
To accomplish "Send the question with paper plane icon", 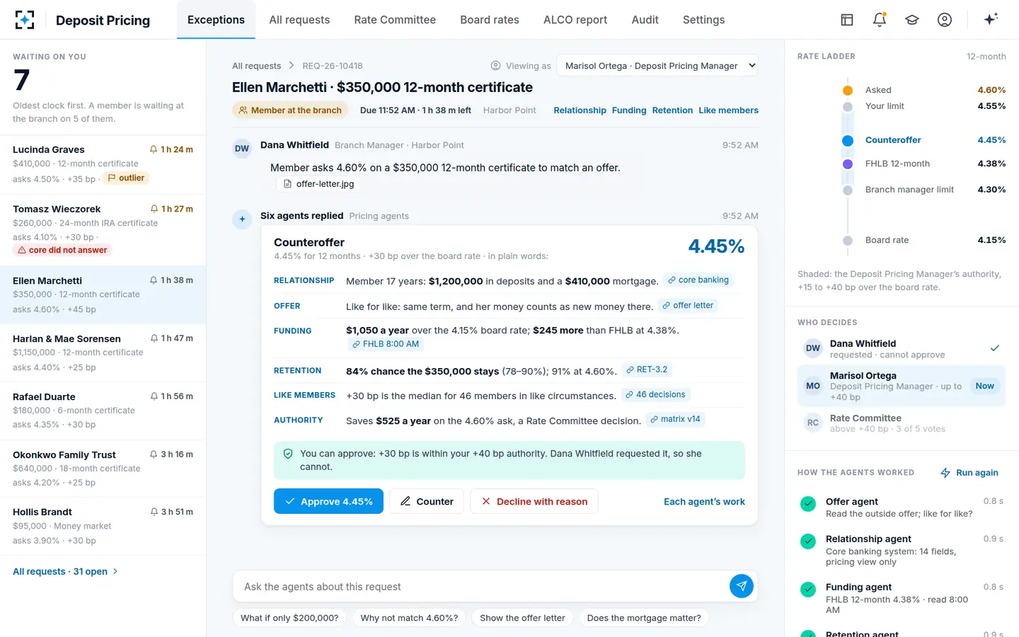I will tap(741, 586).
